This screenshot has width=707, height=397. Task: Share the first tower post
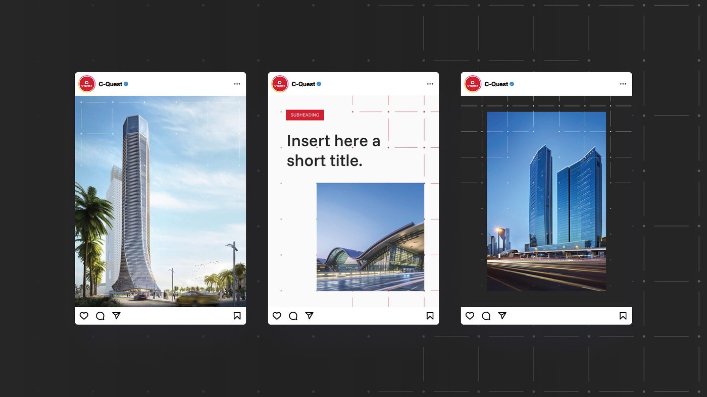coord(116,315)
